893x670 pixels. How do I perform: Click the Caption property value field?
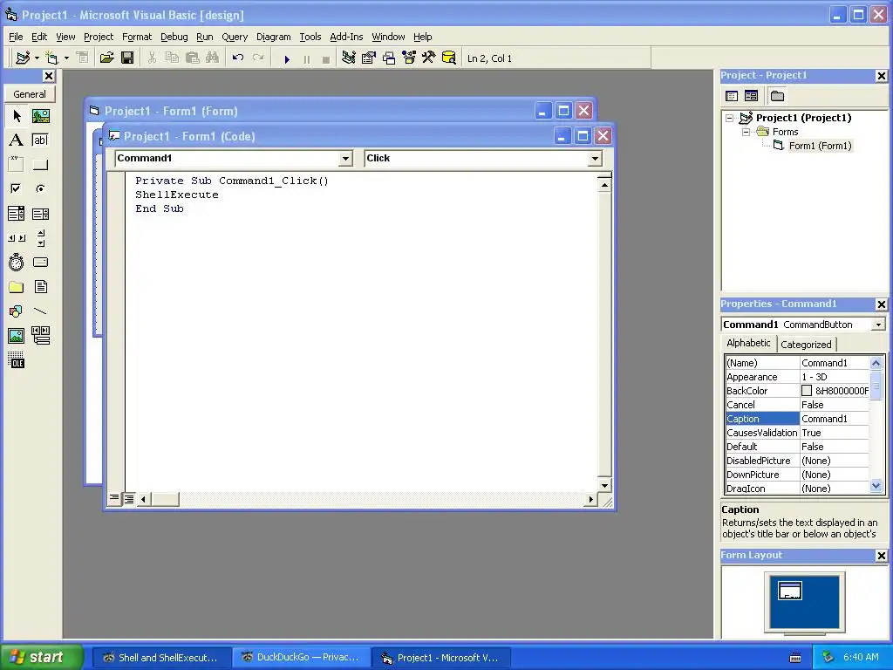835,419
